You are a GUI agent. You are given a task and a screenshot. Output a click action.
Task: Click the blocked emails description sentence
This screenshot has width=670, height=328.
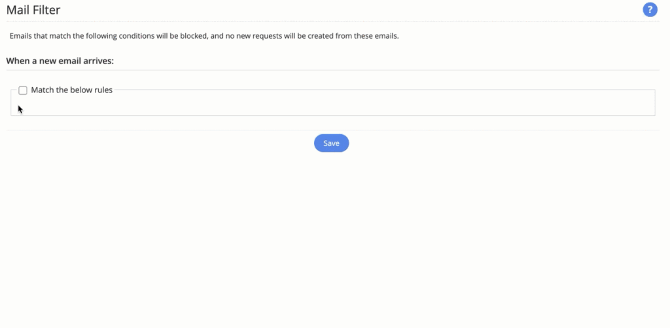coord(204,36)
